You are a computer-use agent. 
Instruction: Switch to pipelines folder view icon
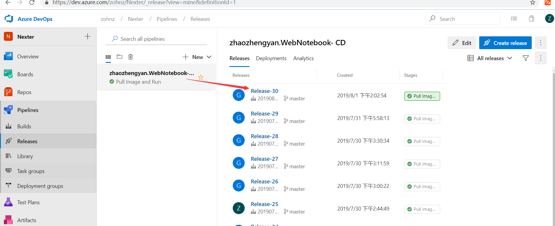[x=119, y=57]
